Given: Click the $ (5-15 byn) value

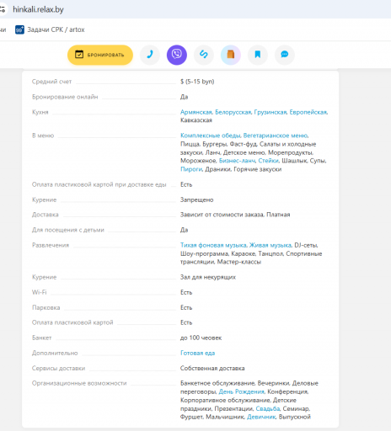Looking at the screenshot, I should pos(197,82).
